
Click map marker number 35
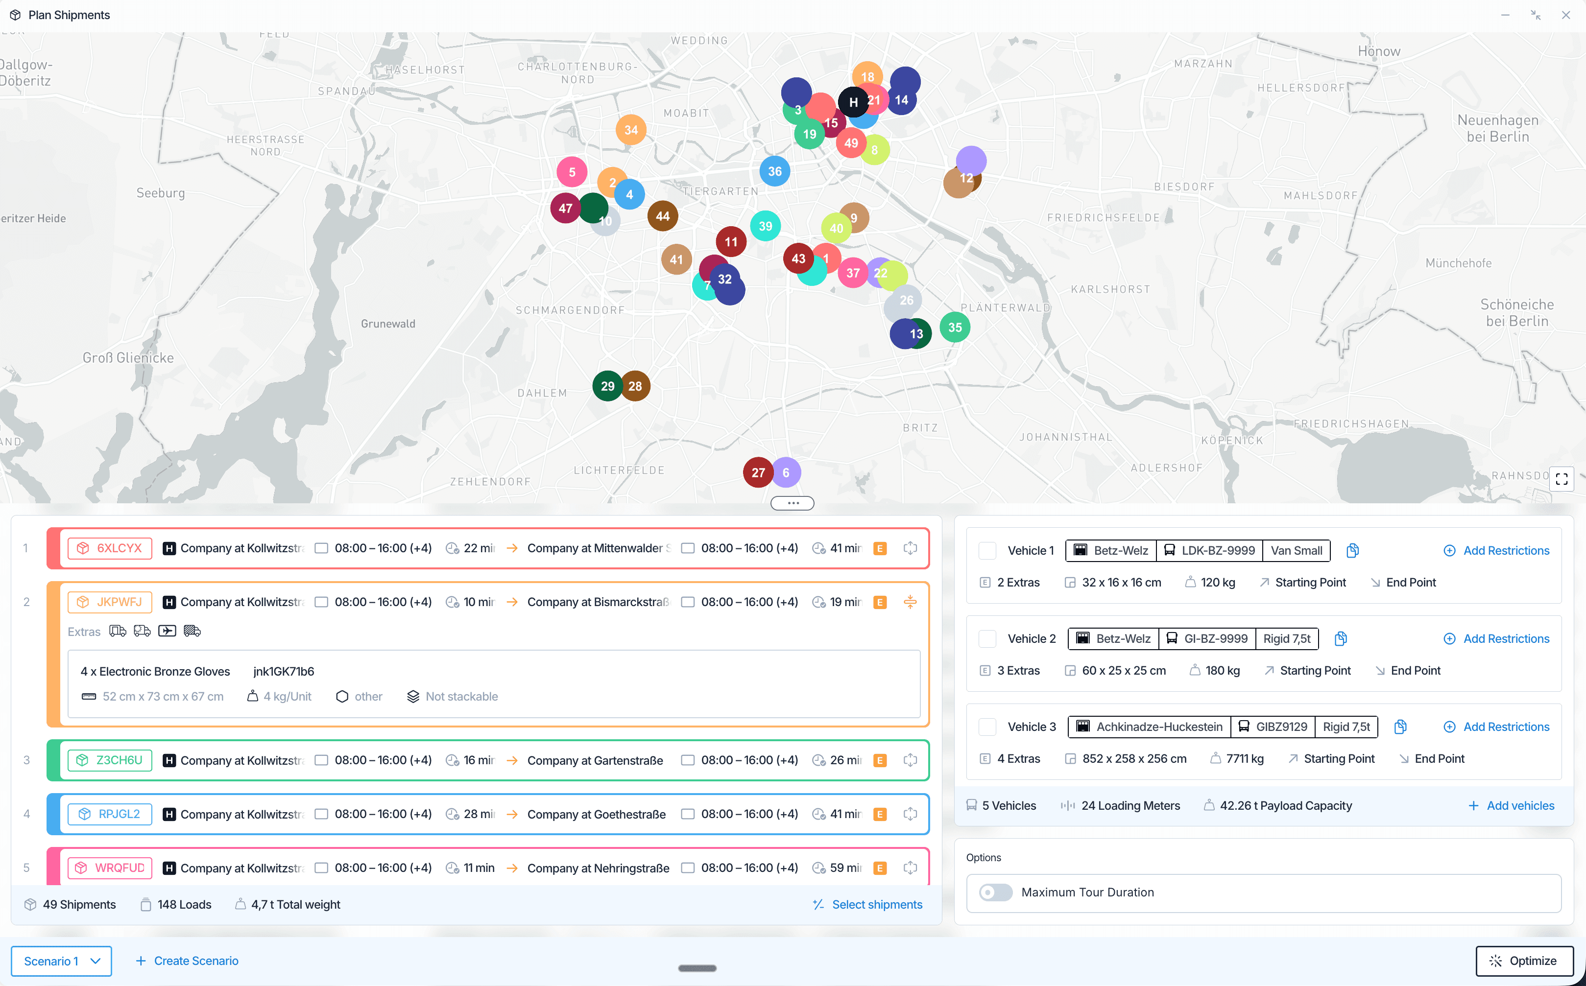pyautogui.click(x=955, y=328)
